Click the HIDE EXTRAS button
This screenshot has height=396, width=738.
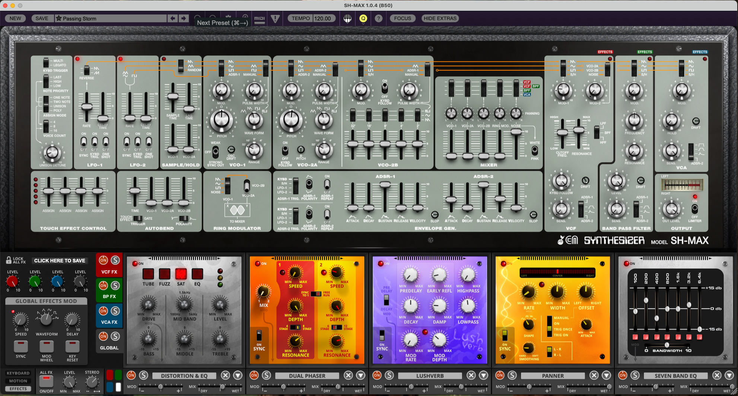440,18
